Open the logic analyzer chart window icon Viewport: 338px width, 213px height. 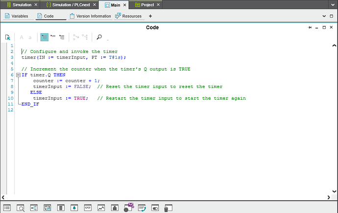[x=101, y=208]
